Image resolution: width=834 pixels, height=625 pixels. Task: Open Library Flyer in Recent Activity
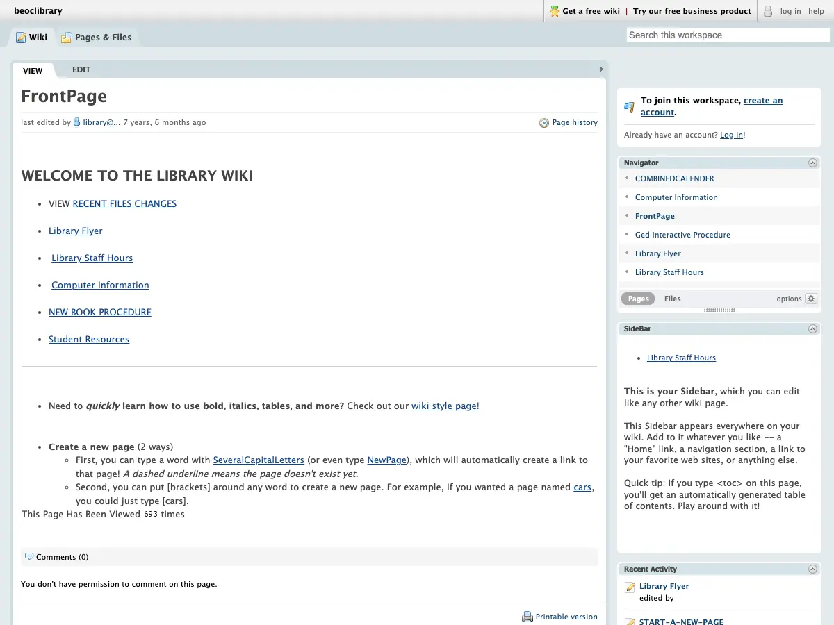pyautogui.click(x=664, y=586)
